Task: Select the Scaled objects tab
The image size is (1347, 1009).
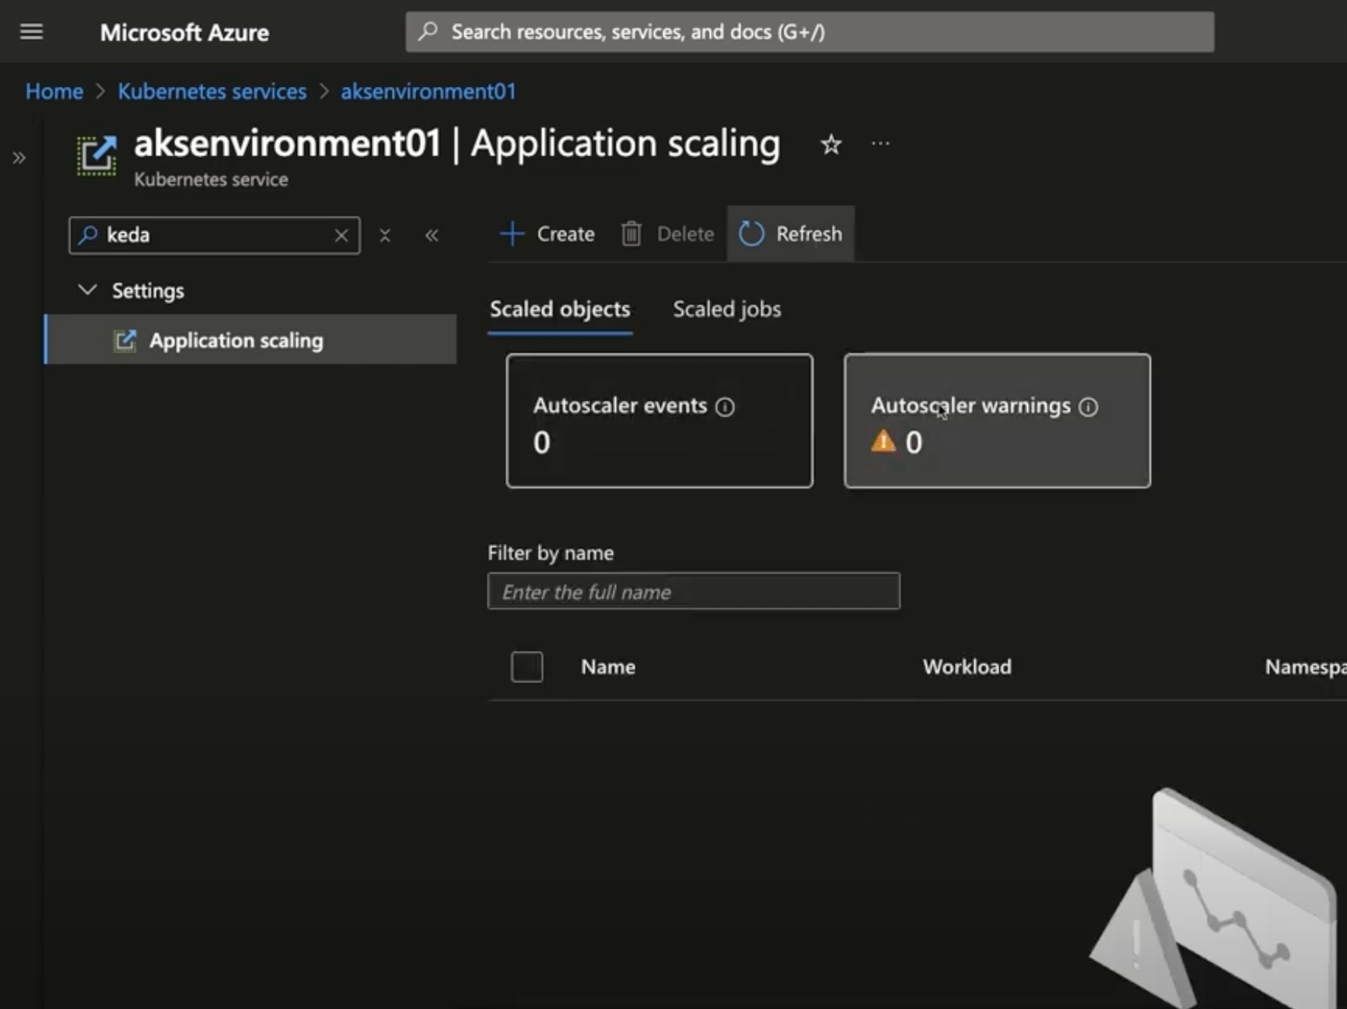Action: pos(560,309)
